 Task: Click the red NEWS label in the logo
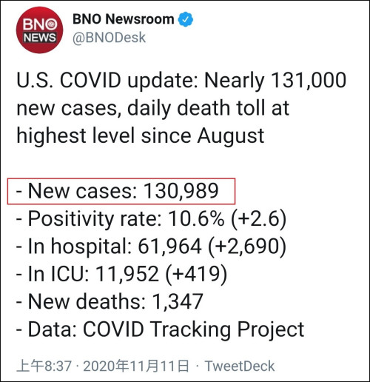tap(40, 38)
